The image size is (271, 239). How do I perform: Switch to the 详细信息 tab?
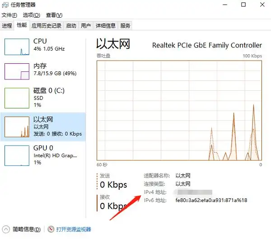105,25
